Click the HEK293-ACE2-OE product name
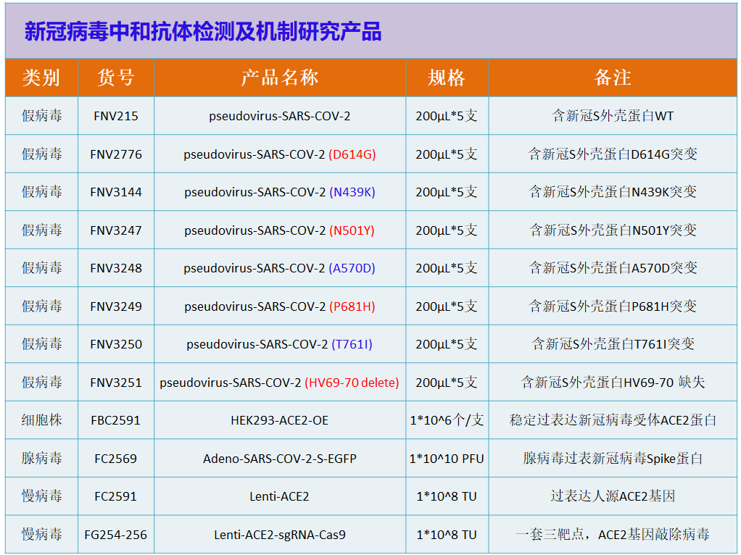 (280, 420)
